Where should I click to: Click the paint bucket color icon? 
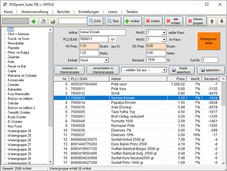click(x=43, y=21)
